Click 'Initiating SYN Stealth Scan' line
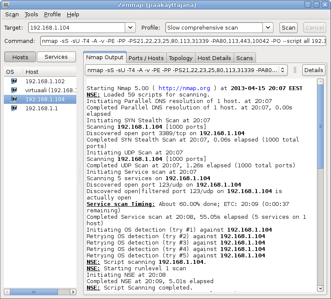Image resolution: width=331 pixels, height=299 pixels. (148, 121)
